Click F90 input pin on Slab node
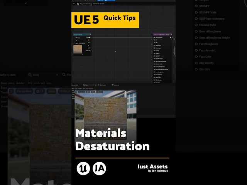This screenshot has width=247, height=185. click(x=154, y=43)
